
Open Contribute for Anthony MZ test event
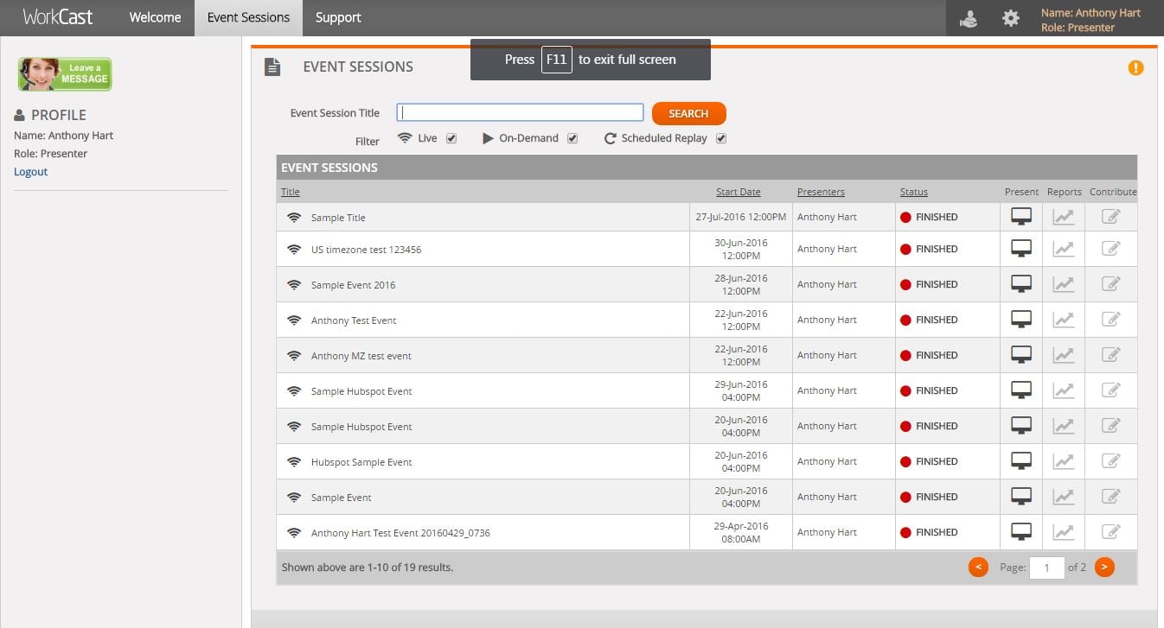[x=1111, y=355]
